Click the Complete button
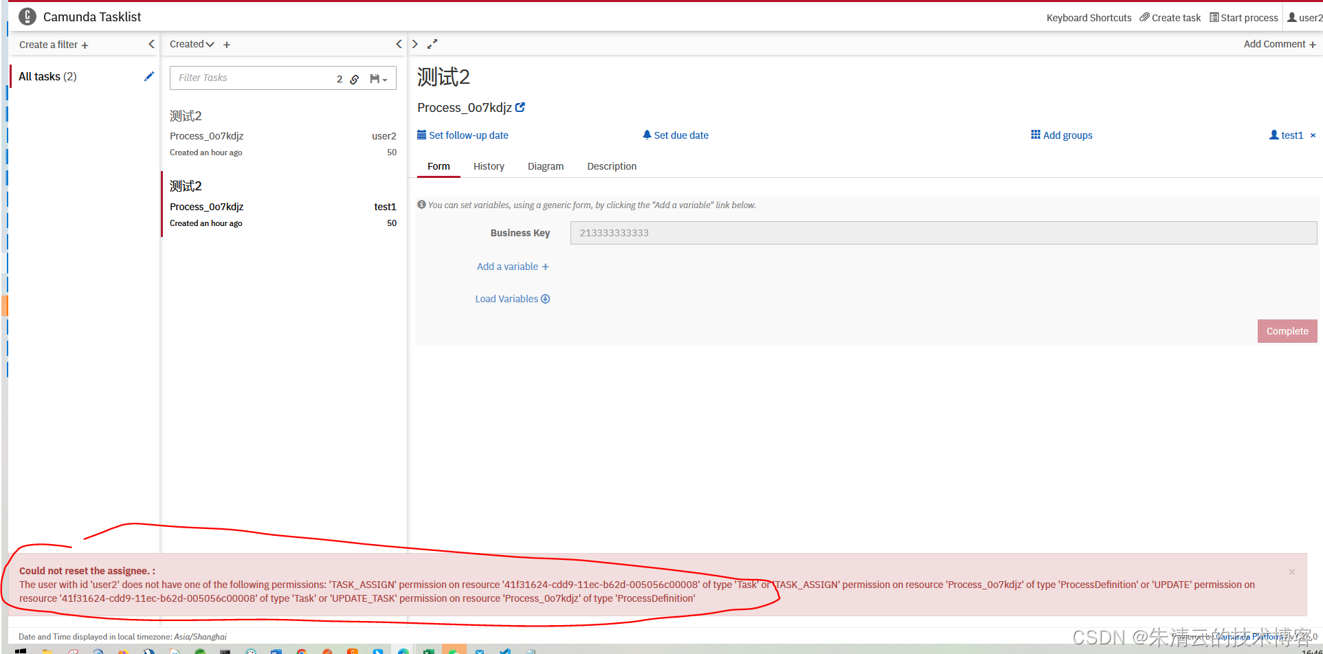1323x654 pixels. [1287, 331]
